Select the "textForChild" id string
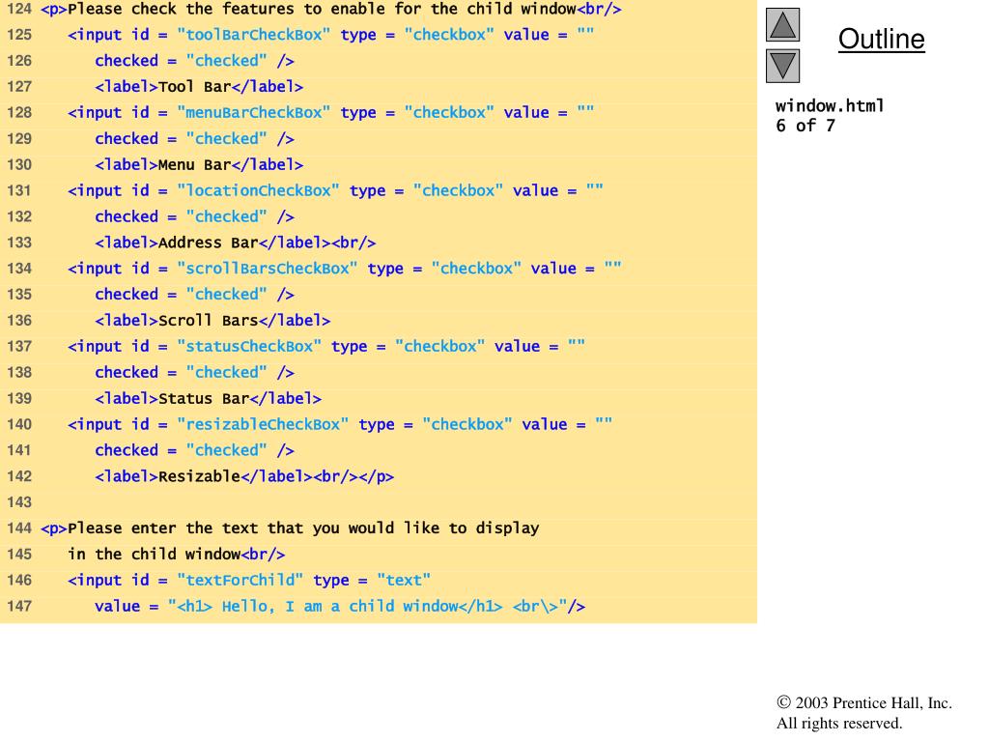Image resolution: width=989 pixels, height=742 pixels. tap(240, 580)
